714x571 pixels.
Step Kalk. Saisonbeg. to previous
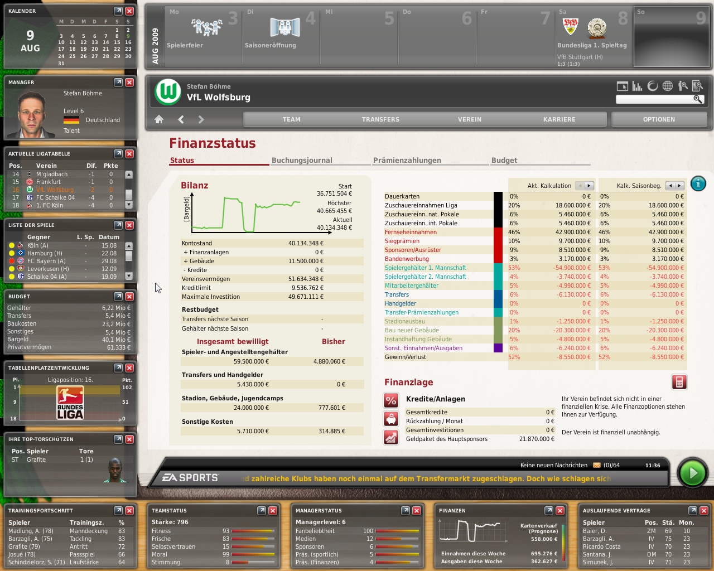click(x=670, y=186)
